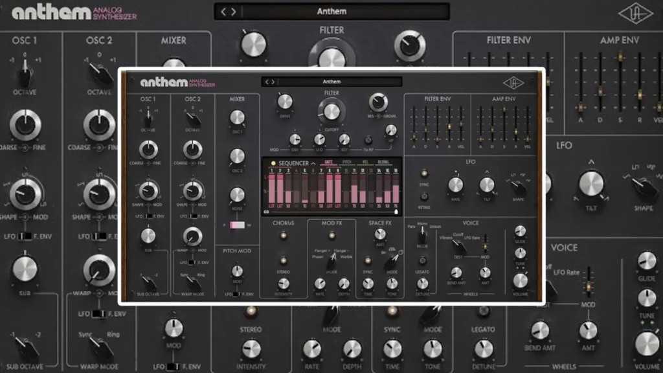
Task: Toggle OSC 1 shape LFO/F.ENV switch in framed panel
Action: click(148, 216)
